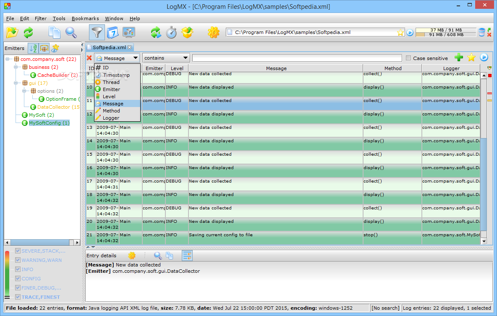Enable the Case sensitive checkbox
497x316 pixels.
click(408, 58)
